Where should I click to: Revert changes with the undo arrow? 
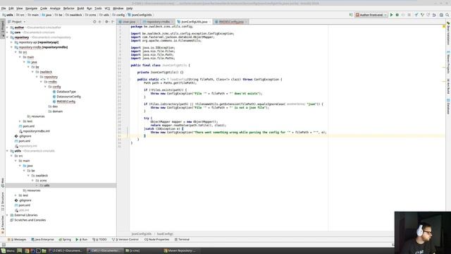(x=434, y=15)
